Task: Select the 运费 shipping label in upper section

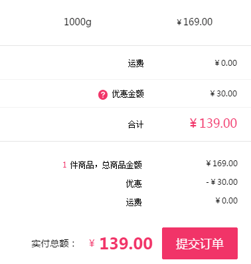Action: [135, 63]
